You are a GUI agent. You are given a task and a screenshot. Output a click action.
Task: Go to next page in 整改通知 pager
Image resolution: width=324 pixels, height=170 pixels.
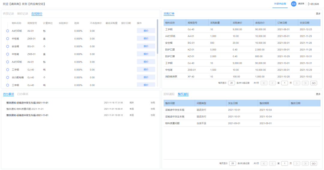pos(297,163)
